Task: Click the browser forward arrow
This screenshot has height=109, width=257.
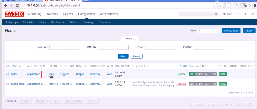Action: 11,5
